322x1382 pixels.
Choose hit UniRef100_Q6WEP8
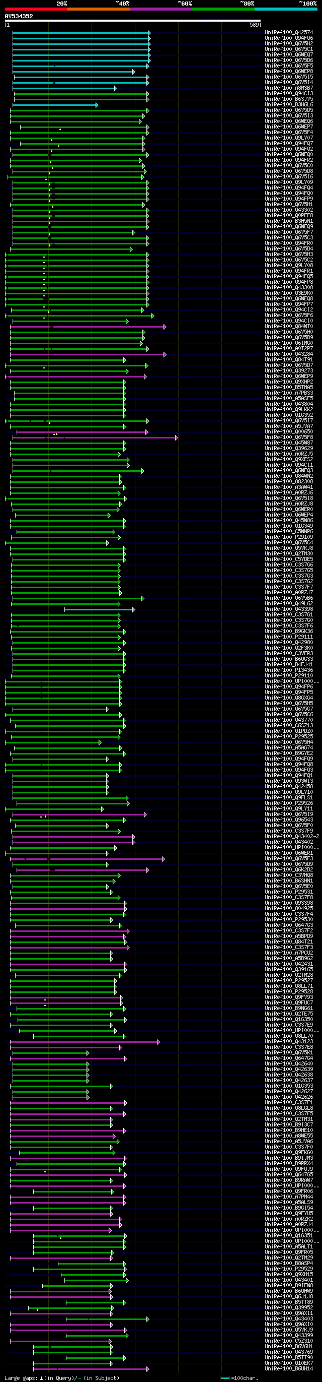coord(289,72)
